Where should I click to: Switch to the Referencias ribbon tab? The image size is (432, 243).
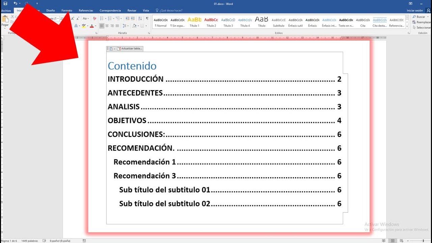86,10
